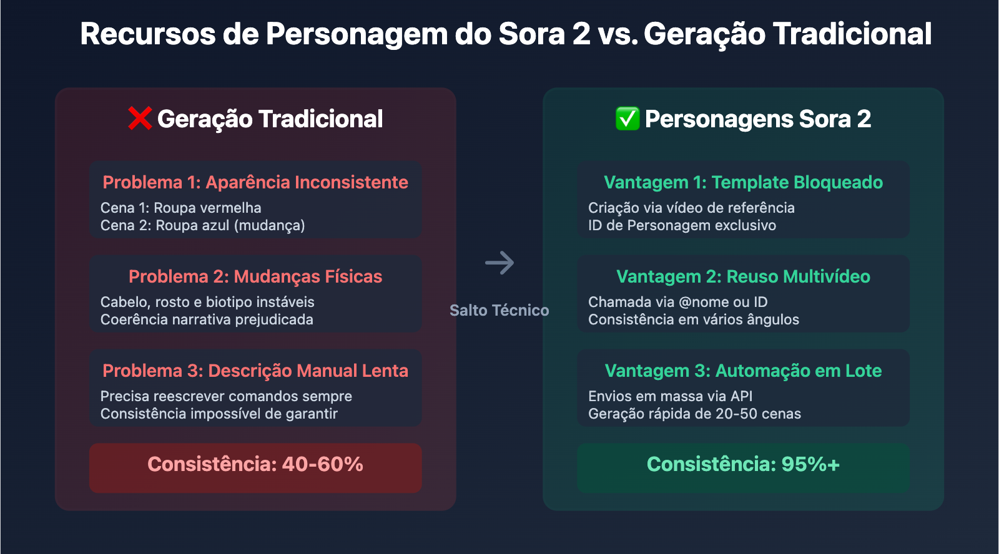The width and height of the screenshot is (999, 554).
Task: Click the Geração Tradicional panel heading
Action: 270,119
